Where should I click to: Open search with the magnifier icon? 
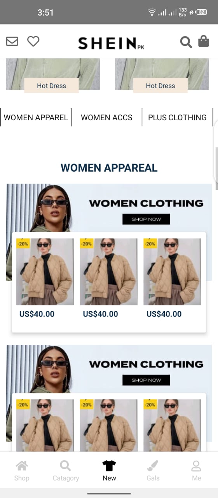point(186,42)
